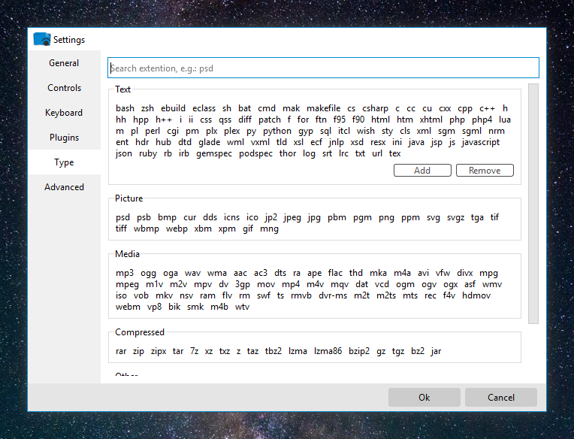
Task: Select the svgz extension in Picture
Action: click(x=455, y=217)
